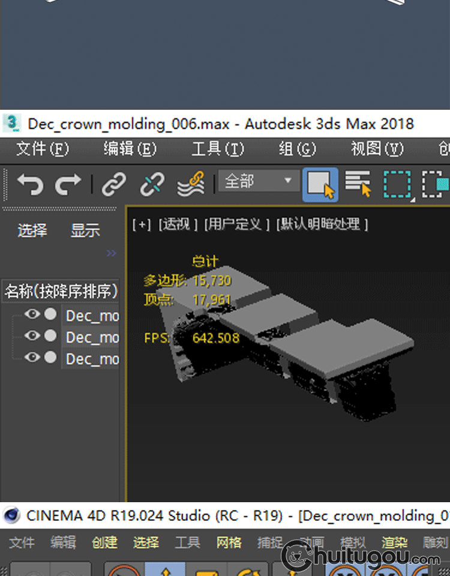Viewport: 450px width, 576px height.
Task: Open the 雕刻 menu in Cinema 4D
Action: pos(436,542)
